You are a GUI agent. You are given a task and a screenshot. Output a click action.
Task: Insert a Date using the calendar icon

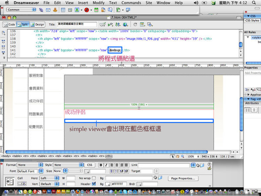pyautogui.click(x=96, y=10)
